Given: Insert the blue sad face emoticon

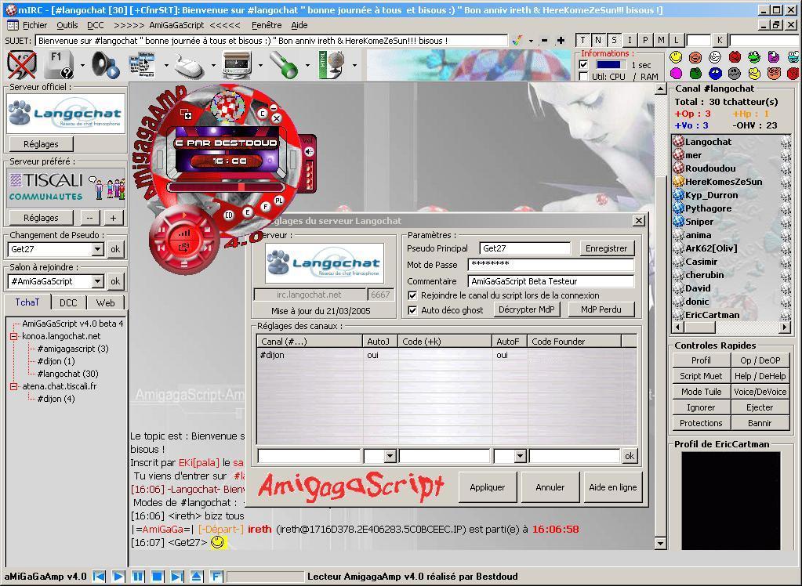Looking at the screenshot, I should coord(714,74).
